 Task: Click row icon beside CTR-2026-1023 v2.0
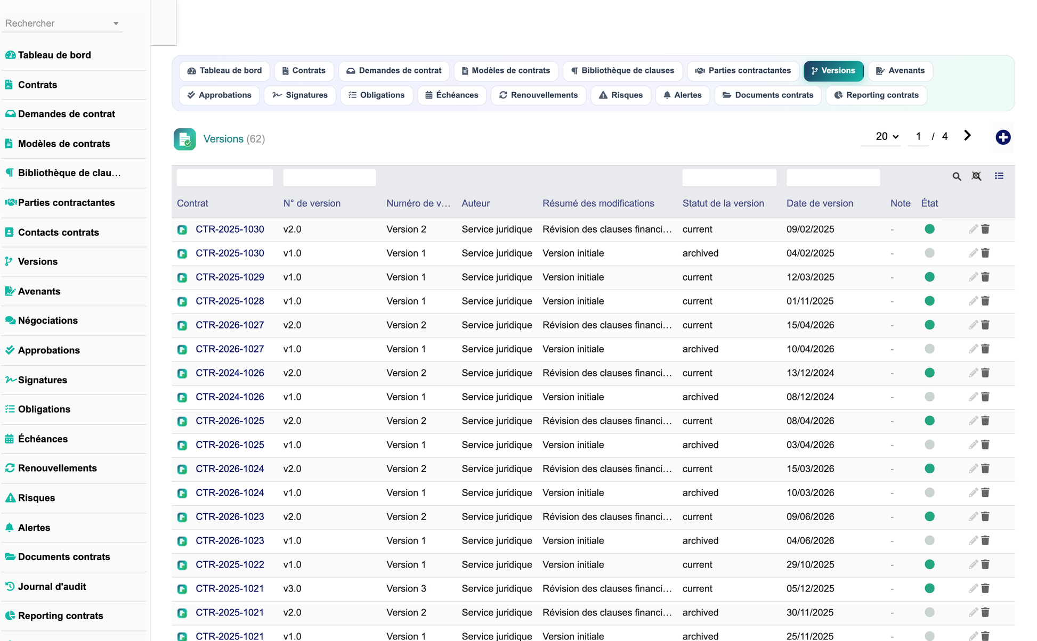[x=182, y=517]
